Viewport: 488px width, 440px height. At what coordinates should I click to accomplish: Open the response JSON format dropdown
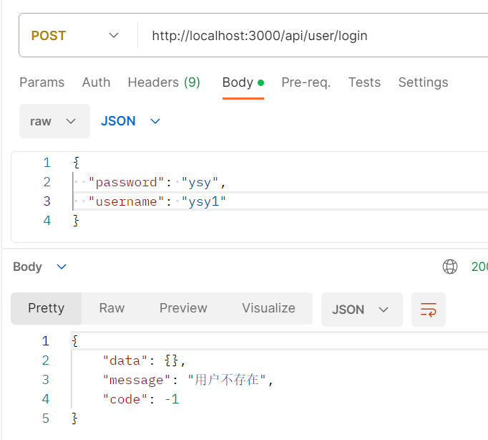coord(361,310)
